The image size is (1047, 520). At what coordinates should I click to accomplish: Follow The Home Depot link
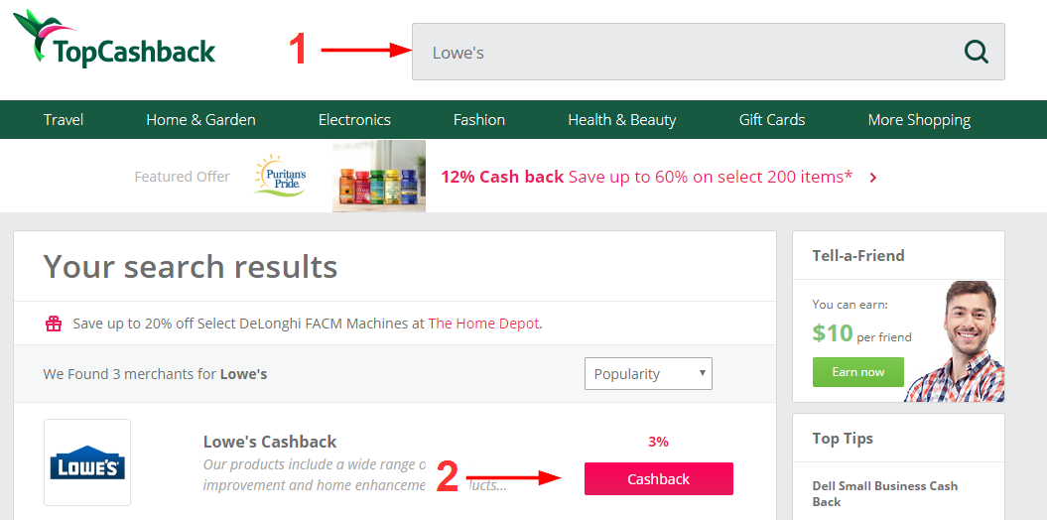(483, 324)
